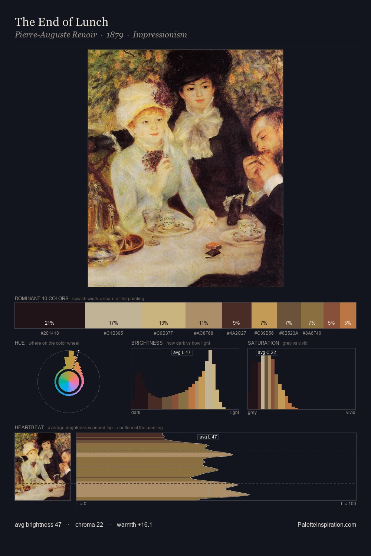Choose the 7% swatch #C39B56
371x556 pixels.
[264, 315]
